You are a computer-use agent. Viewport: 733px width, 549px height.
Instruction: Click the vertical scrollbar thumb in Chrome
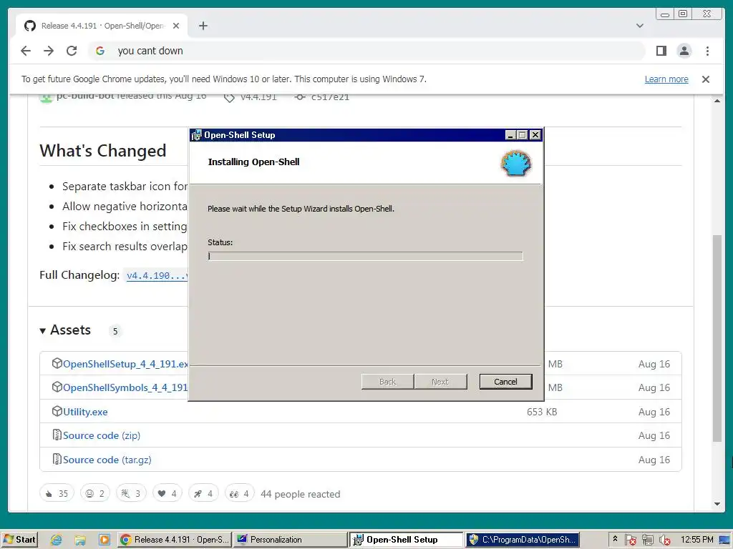pyautogui.click(x=717, y=338)
